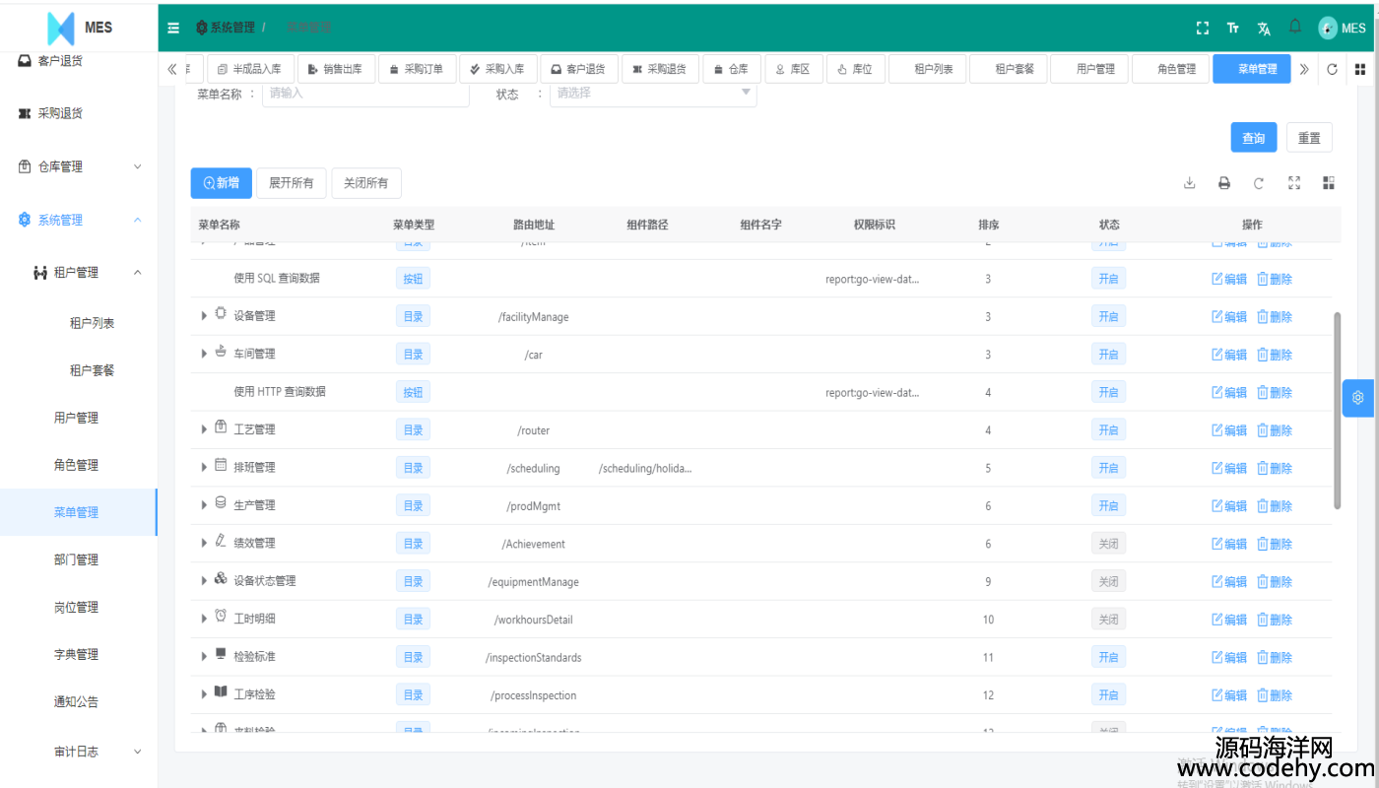Screen dimensions: 1379x788
Task: Expand the 车间管理 tree row
Action: [x=204, y=354]
